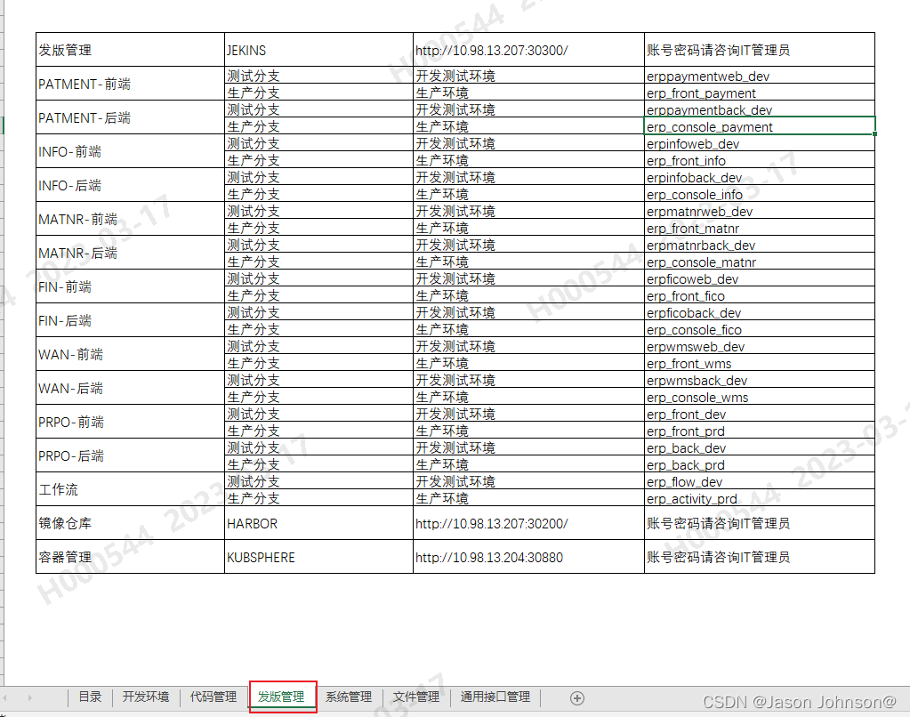Image resolution: width=910 pixels, height=717 pixels.
Task: Select the WAN-前端 cell
Action: pyautogui.click(x=130, y=353)
